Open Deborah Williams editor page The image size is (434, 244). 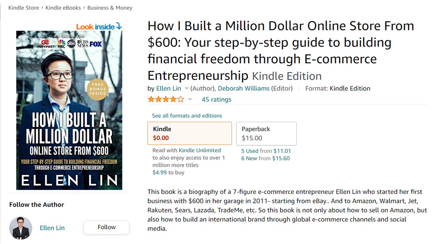pos(243,88)
